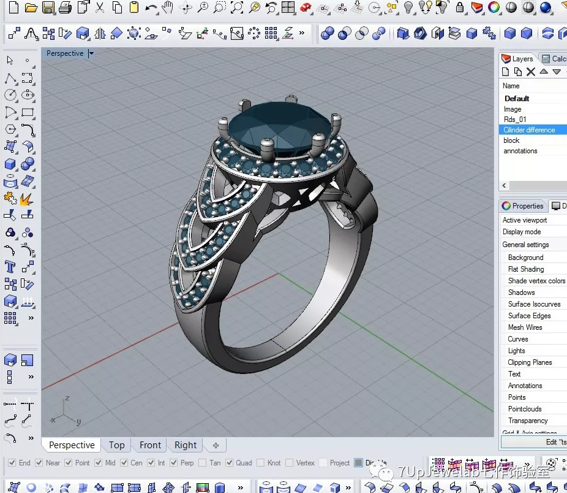Expand the second toolbar row overflow chevron
The image size is (567, 493).
click(x=301, y=33)
